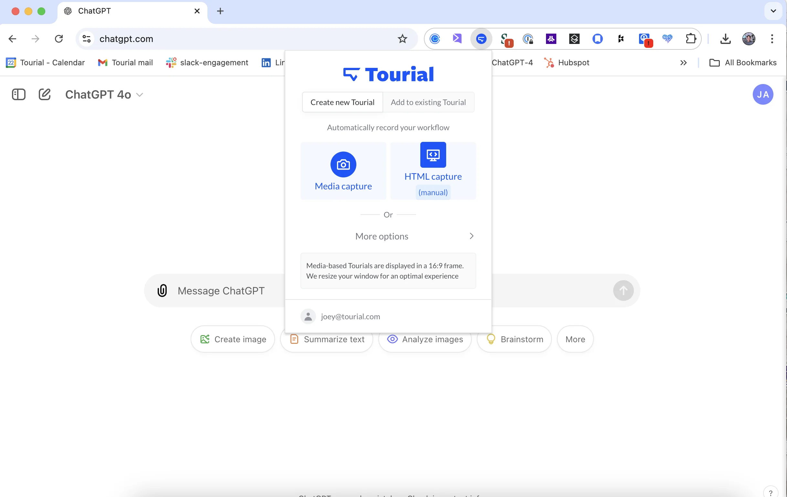Show hidden bookmarks with double chevron
The image size is (787, 497).
683,62
